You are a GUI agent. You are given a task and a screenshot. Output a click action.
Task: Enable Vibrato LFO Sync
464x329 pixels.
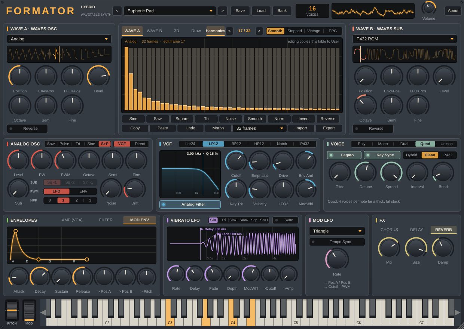pos(286,220)
